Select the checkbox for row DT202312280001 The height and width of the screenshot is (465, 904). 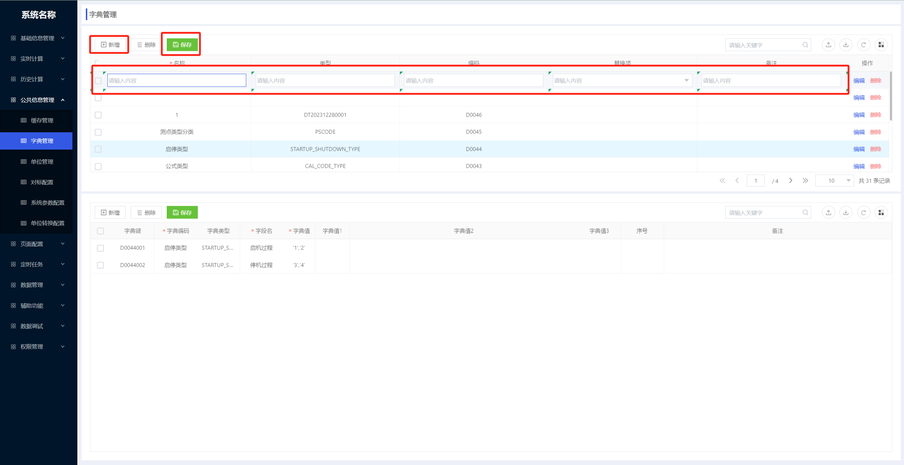tap(98, 115)
